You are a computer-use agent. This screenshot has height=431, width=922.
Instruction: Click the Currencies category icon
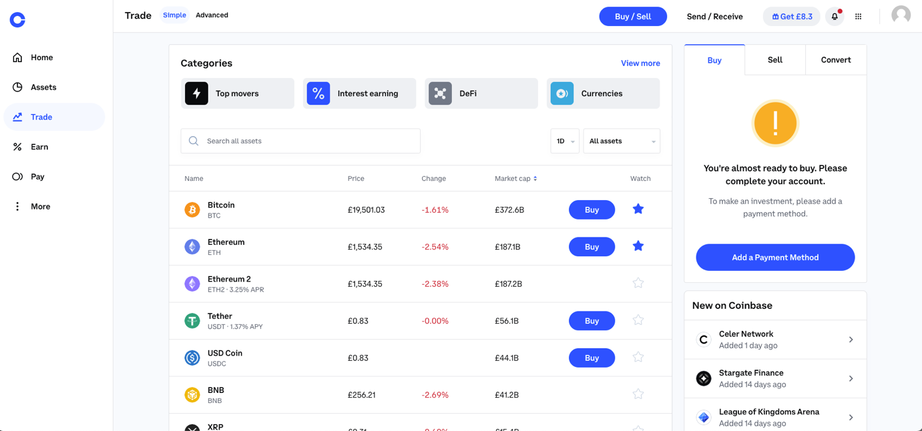tap(562, 93)
